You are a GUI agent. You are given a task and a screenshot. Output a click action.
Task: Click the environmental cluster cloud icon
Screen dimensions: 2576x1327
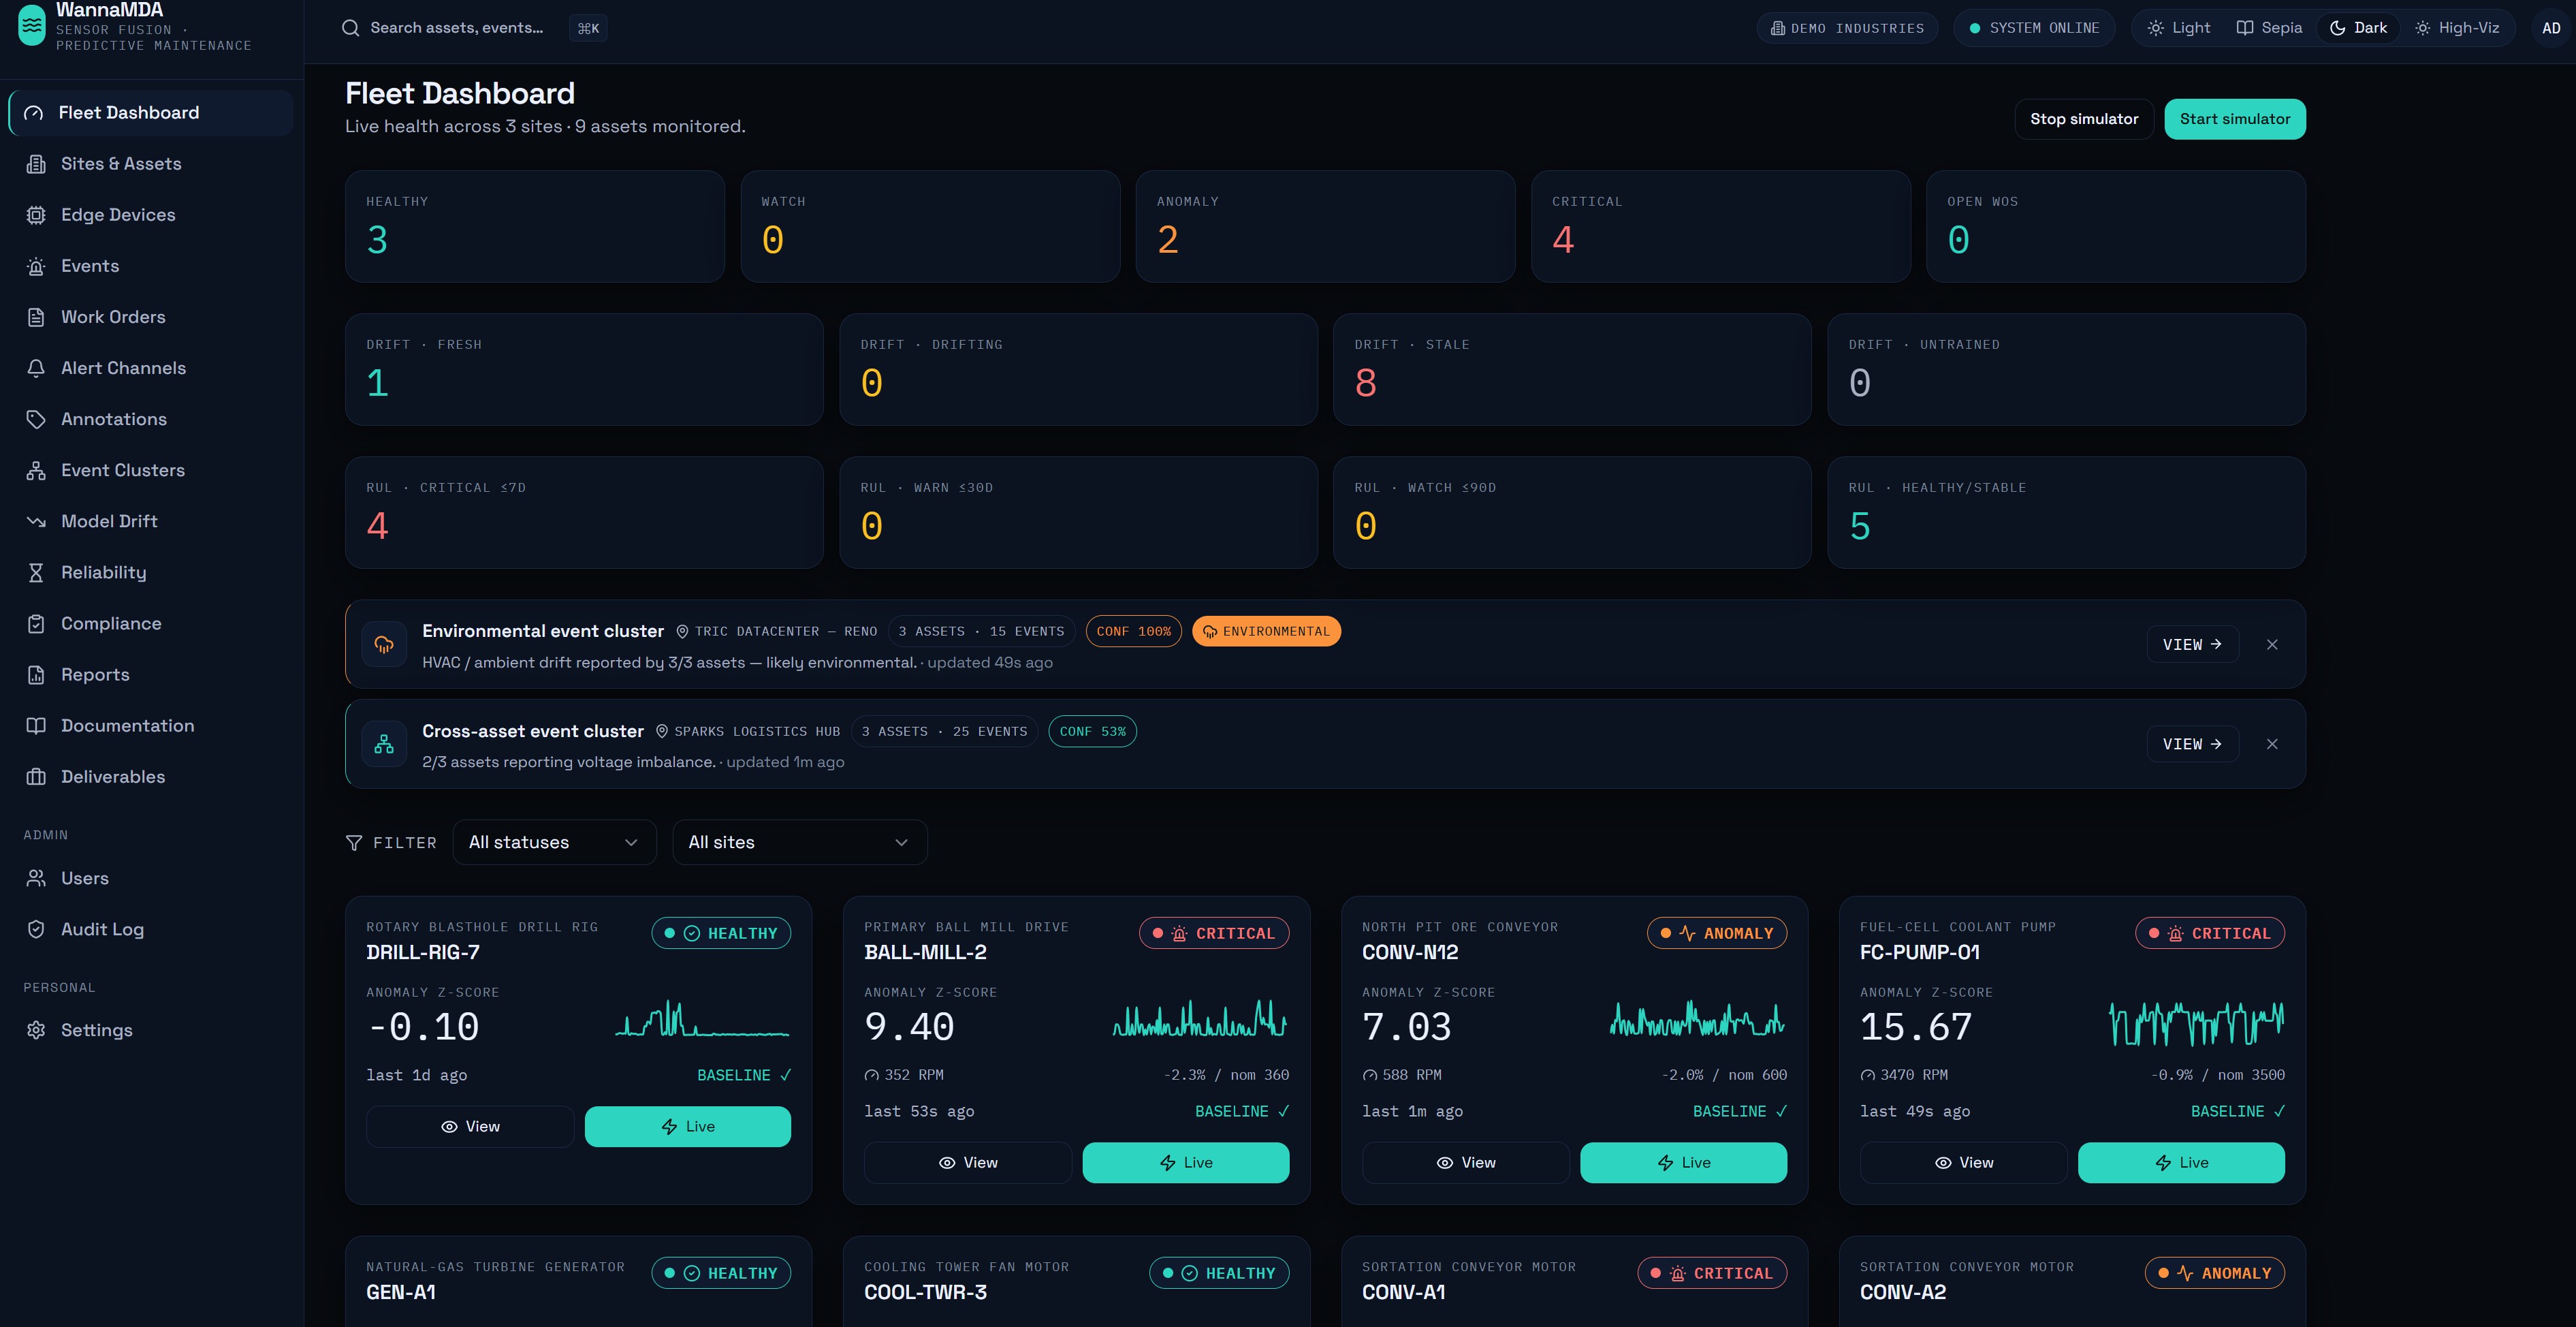pyautogui.click(x=384, y=644)
